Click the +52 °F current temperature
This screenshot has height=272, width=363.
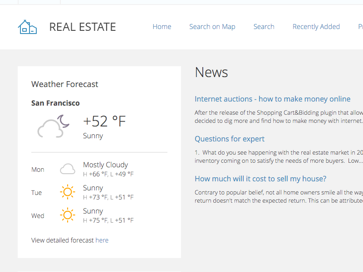click(x=104, y=121)
